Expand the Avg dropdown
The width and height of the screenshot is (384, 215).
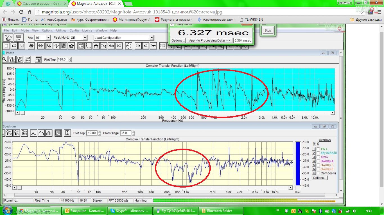(48, 38)
